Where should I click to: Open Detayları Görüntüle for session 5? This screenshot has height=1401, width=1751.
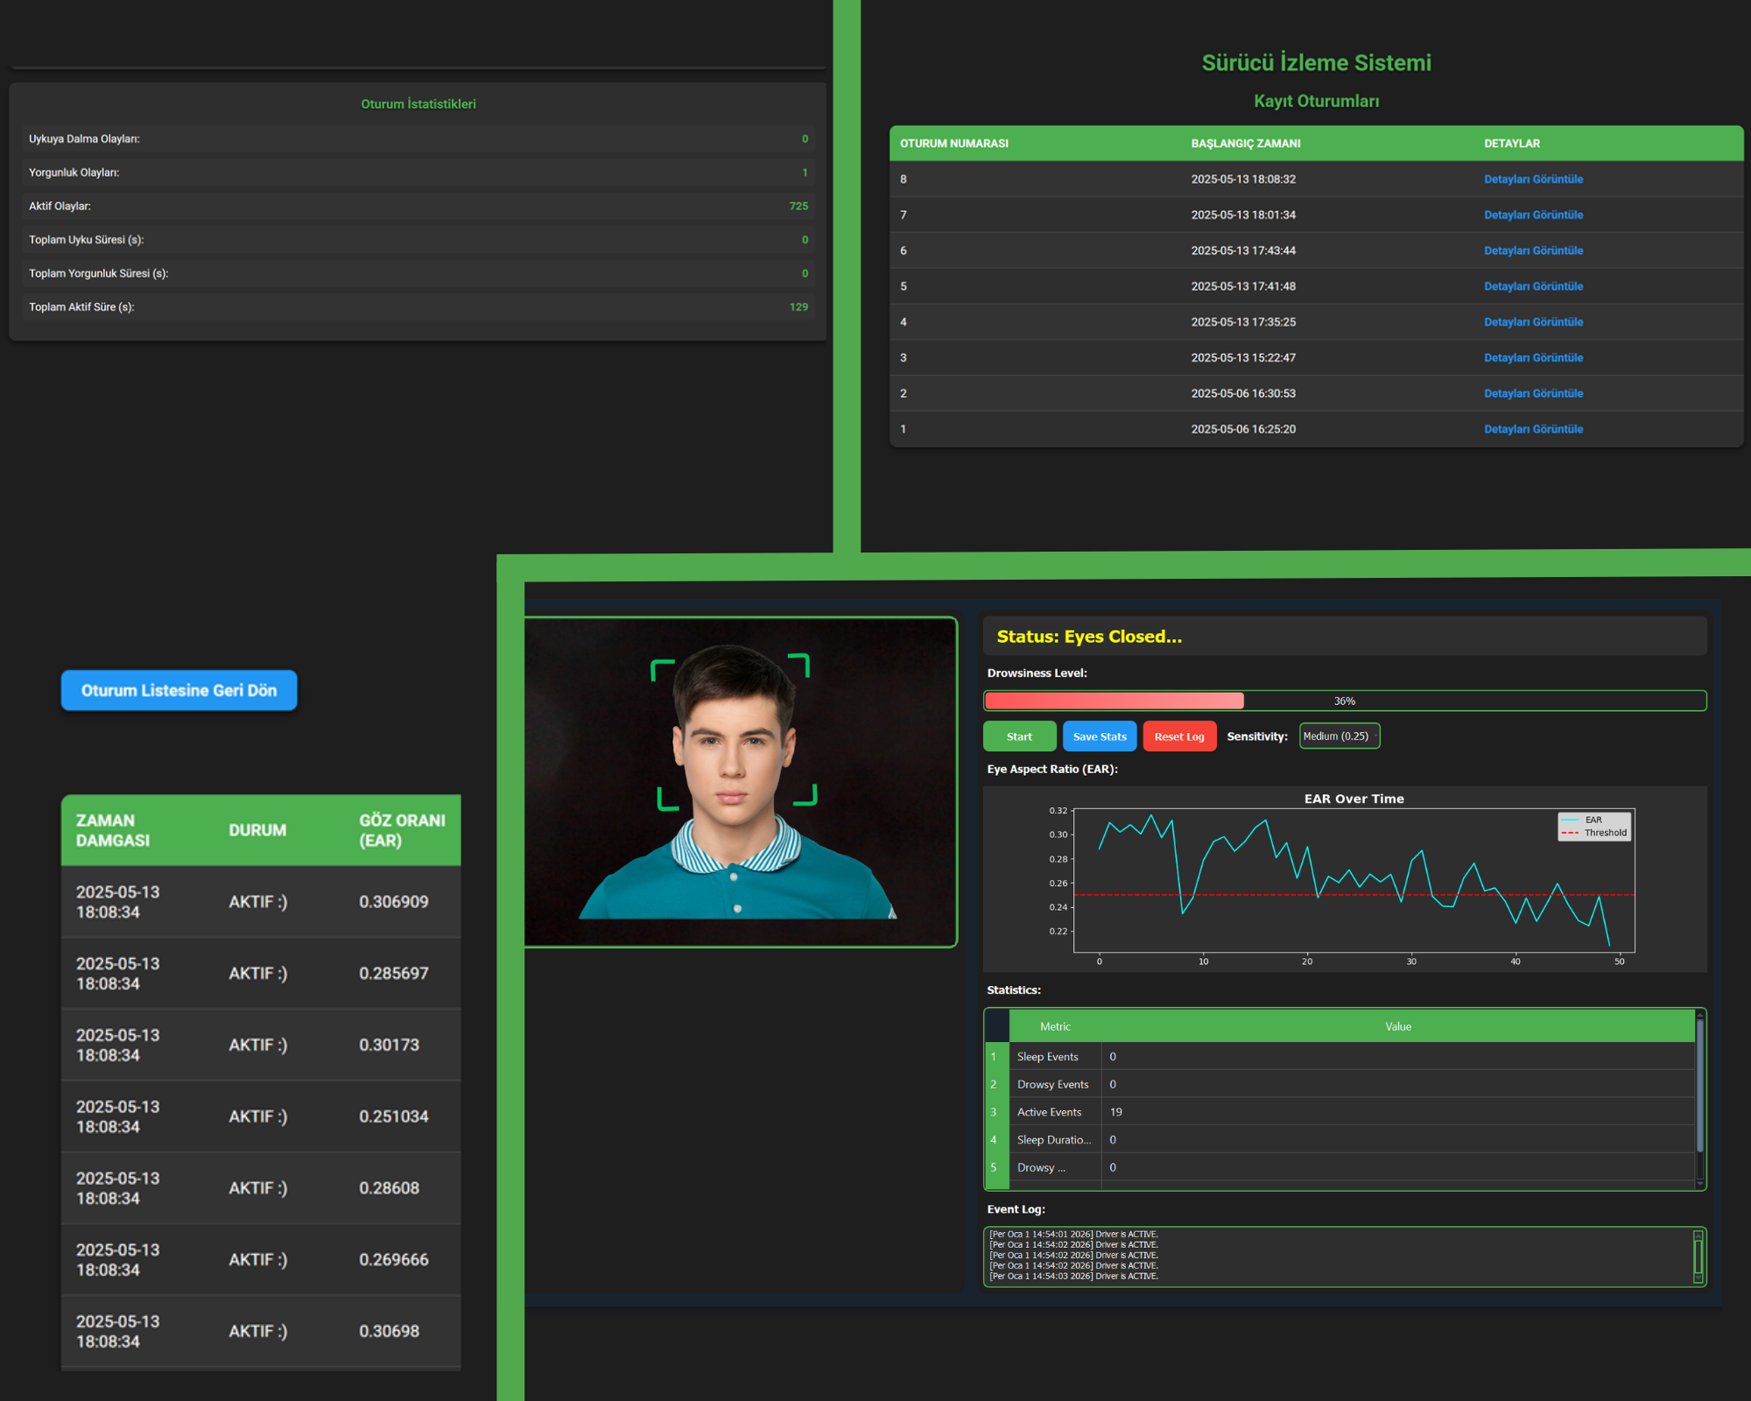click(1532, 286)
